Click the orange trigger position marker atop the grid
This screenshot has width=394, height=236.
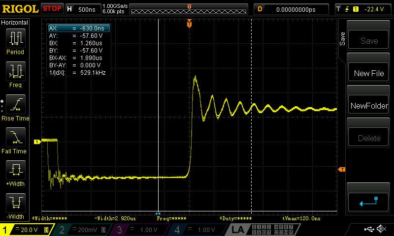tap(189, 24)
